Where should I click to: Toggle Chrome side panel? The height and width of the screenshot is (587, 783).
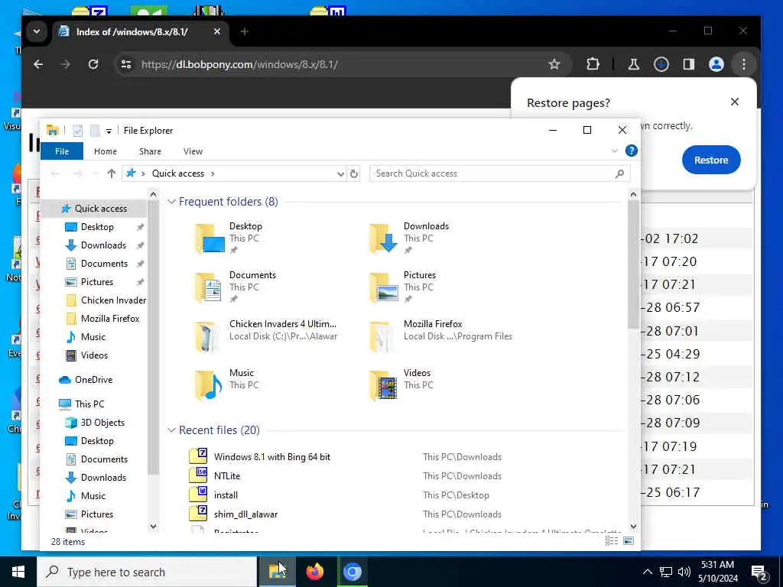[x=689, y=64]
